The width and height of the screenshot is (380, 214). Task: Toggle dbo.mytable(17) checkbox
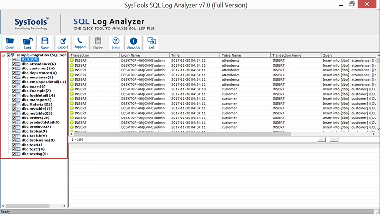click(14, 109)
